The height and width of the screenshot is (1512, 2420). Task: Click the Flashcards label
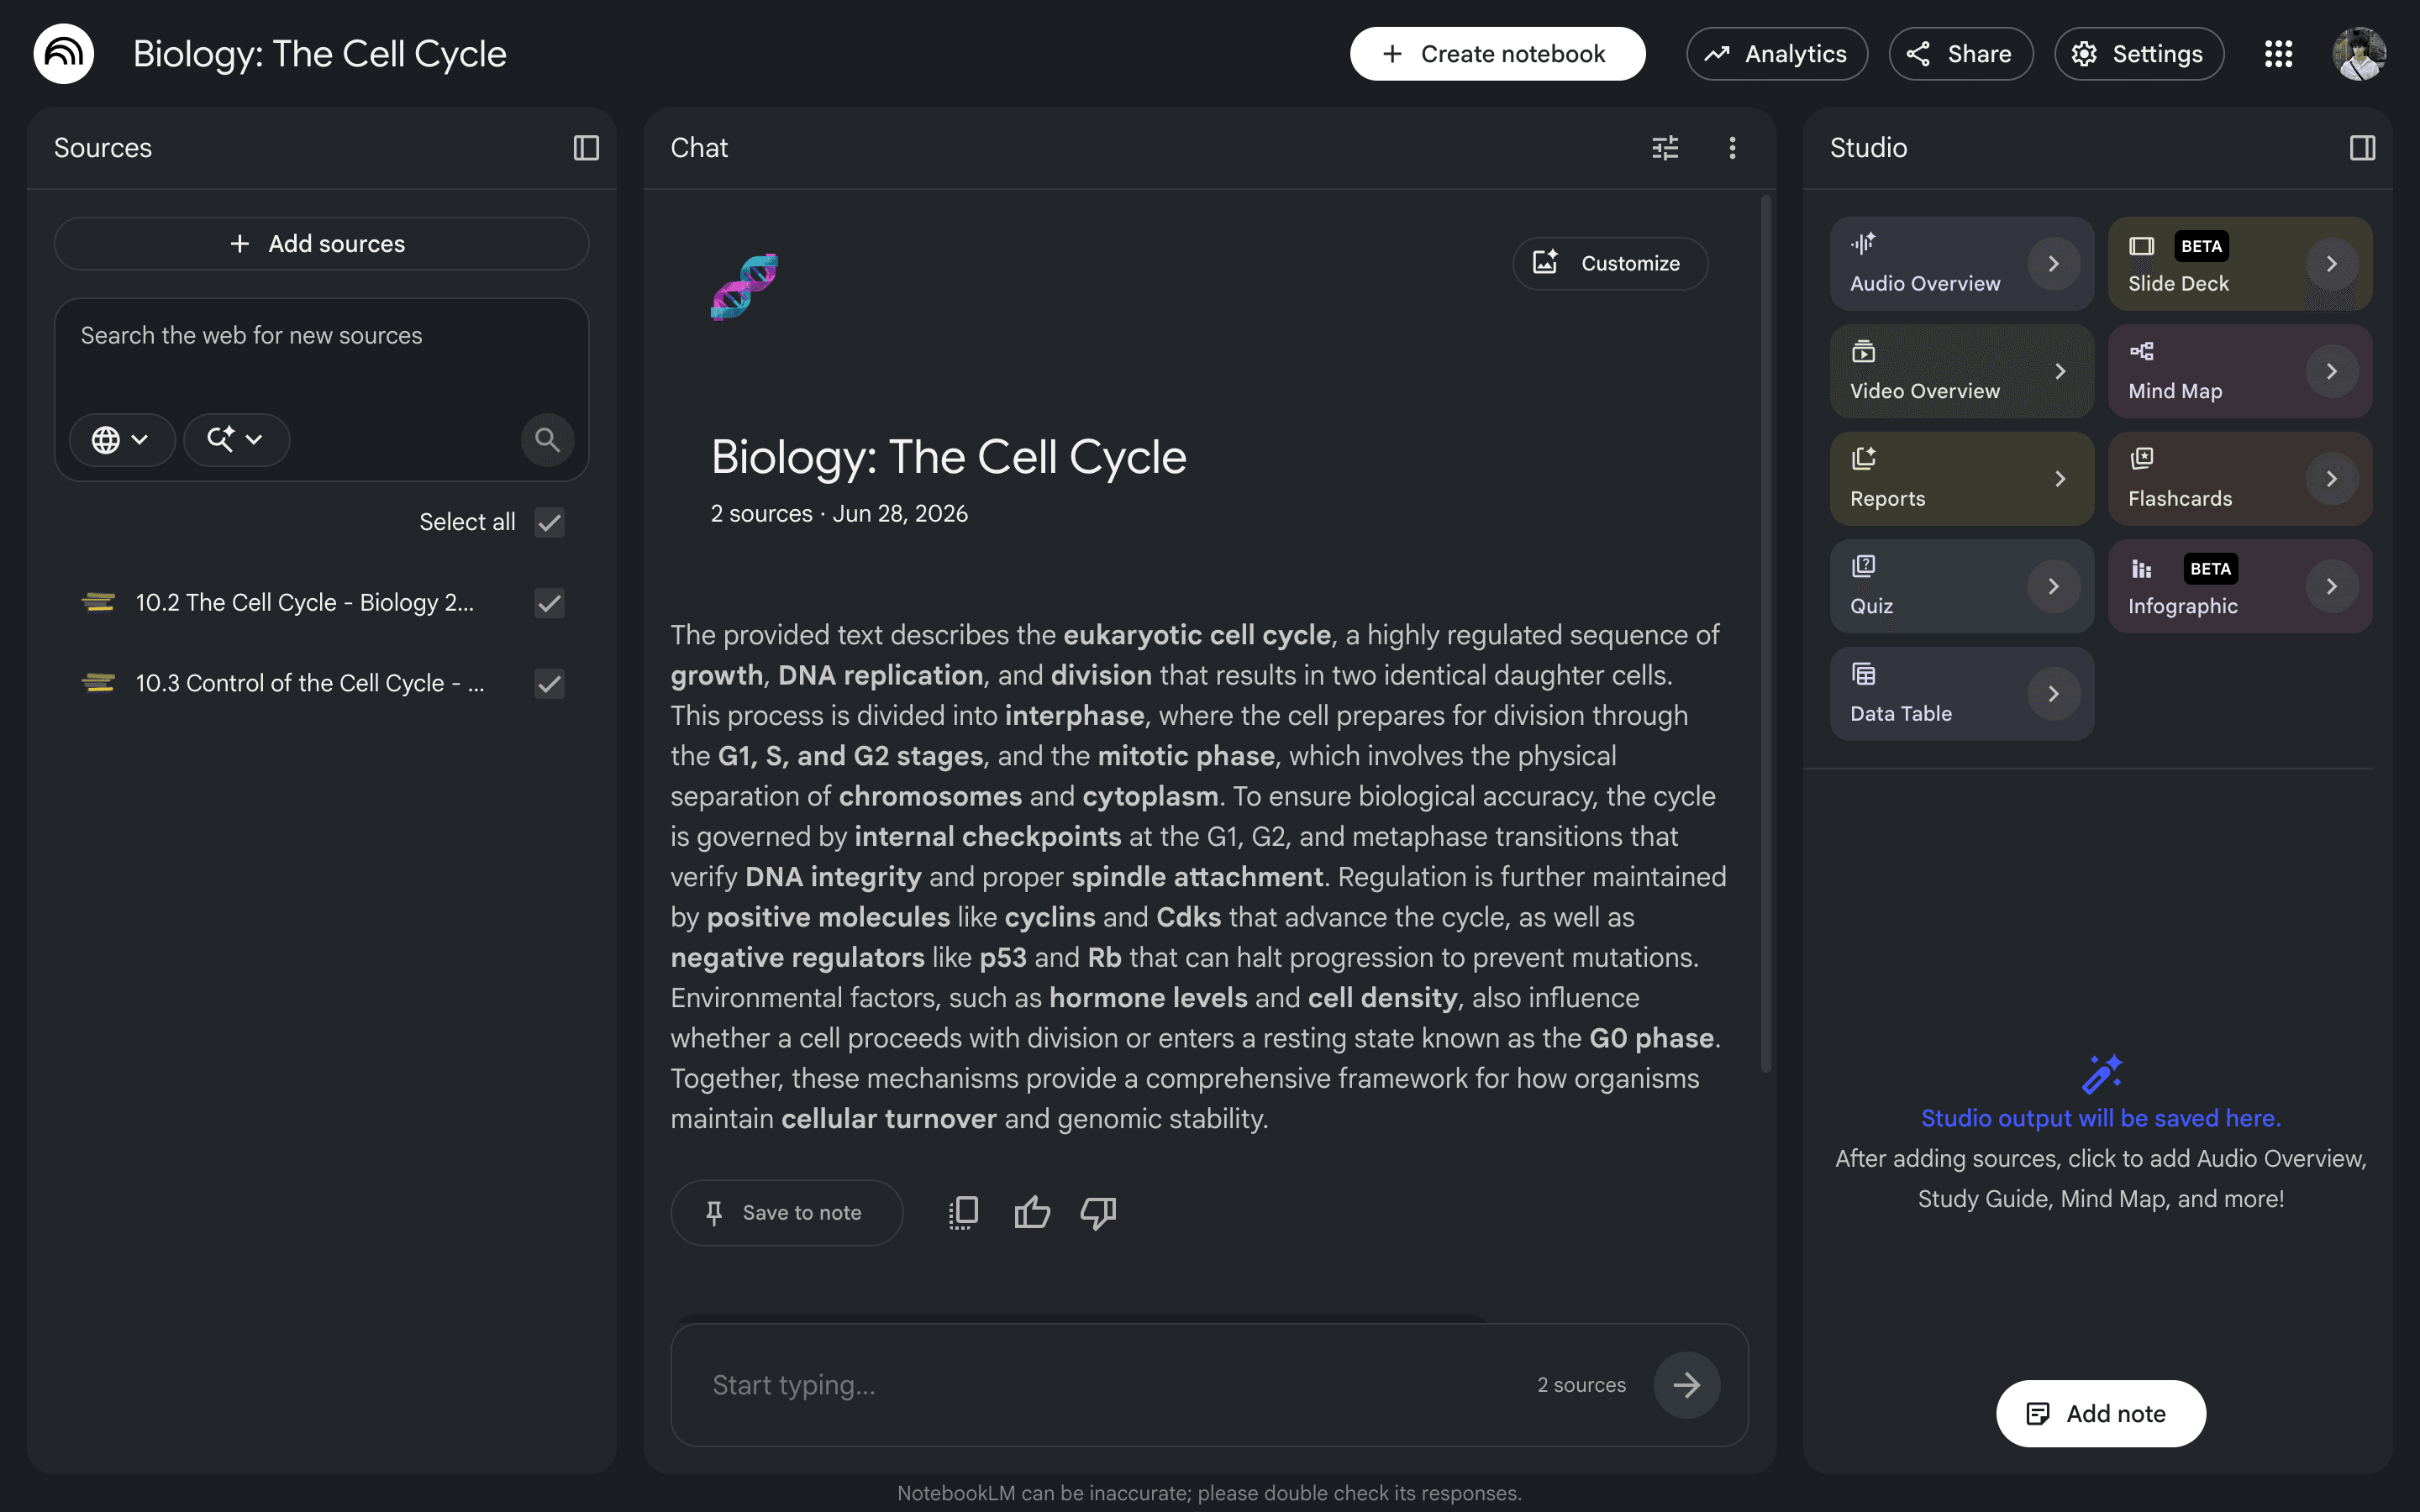click(2180, 499)
